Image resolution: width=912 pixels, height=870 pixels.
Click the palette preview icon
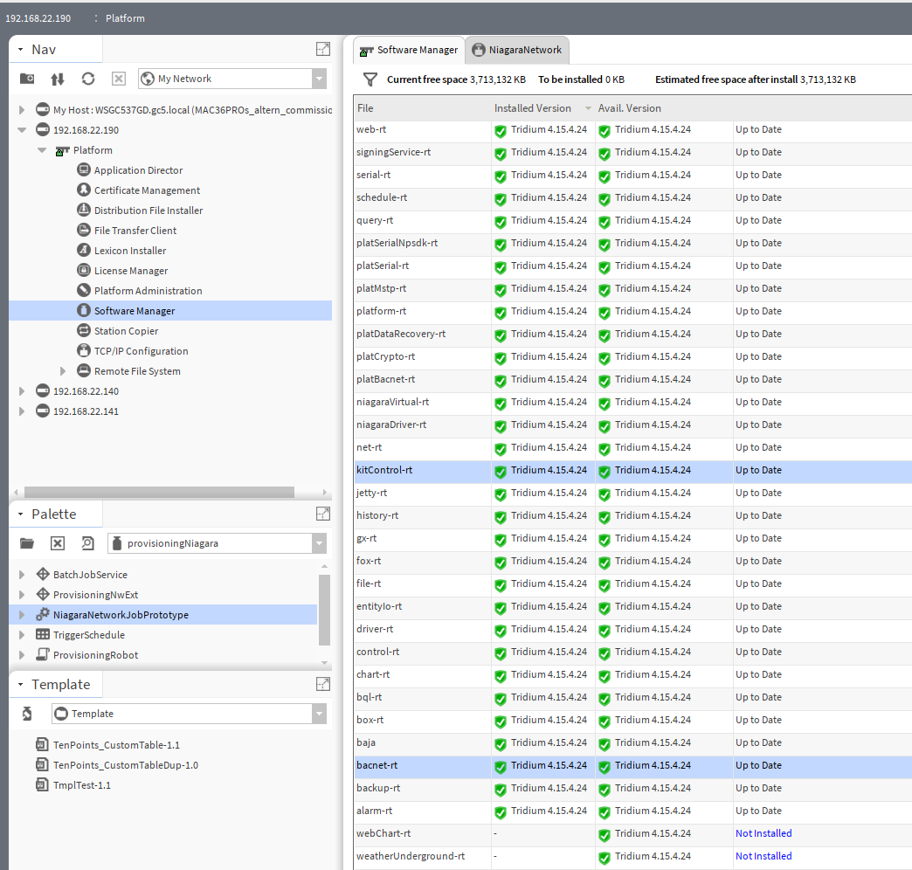click(88, 543)
